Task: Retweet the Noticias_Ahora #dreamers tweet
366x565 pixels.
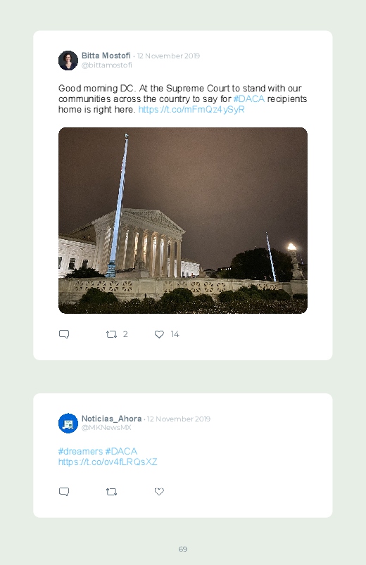Action: [x=111, y=492]
